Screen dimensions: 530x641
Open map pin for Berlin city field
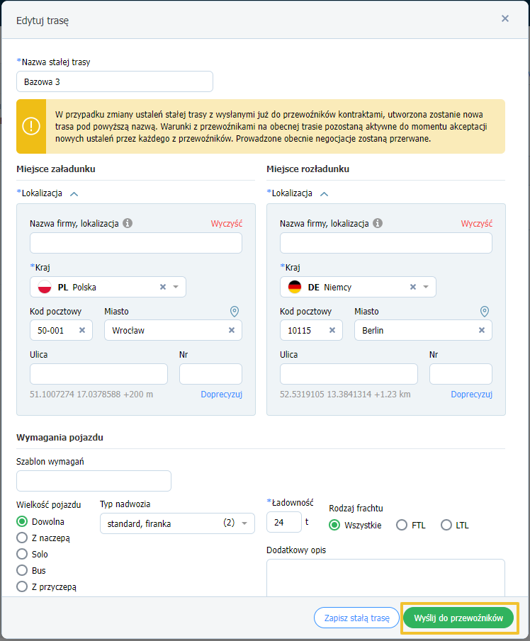click(x=485, y=312)
